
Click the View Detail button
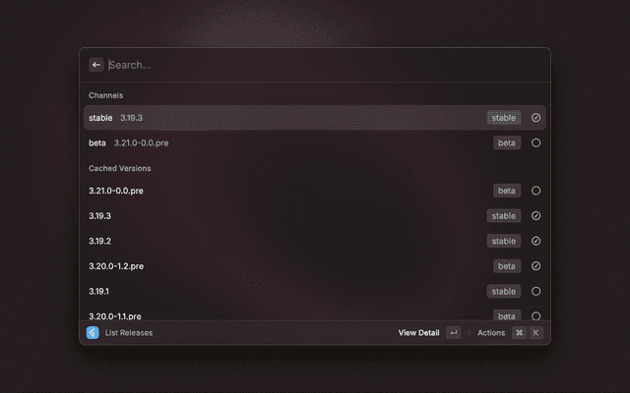[x=418, y=332]
